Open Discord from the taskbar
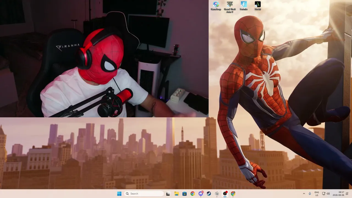 [201, 194]
